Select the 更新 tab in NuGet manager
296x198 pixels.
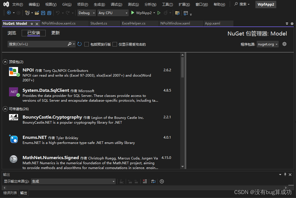(x=56, y=33)
